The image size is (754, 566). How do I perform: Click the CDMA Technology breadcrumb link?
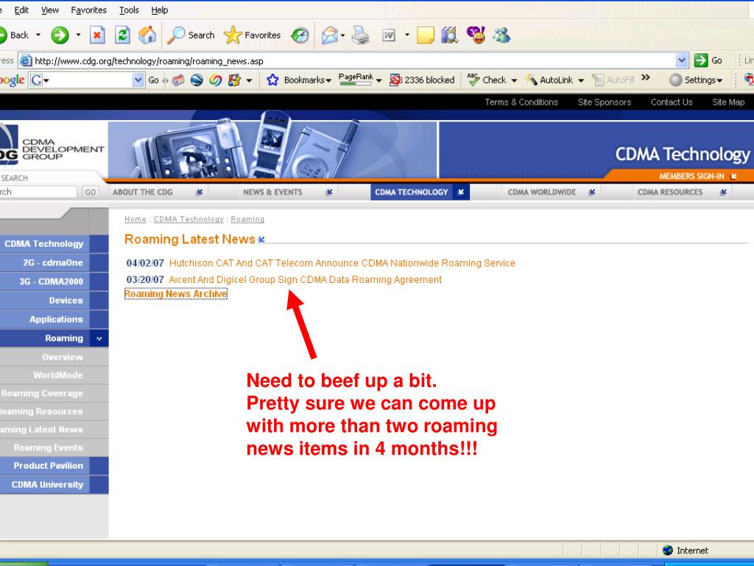pos(188,220)
